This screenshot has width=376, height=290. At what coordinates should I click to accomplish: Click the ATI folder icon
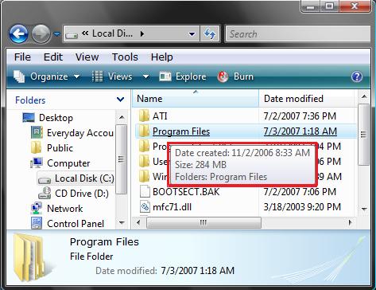144,116
